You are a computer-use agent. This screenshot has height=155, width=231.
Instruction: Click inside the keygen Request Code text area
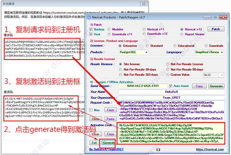click(x=171, y=111)
